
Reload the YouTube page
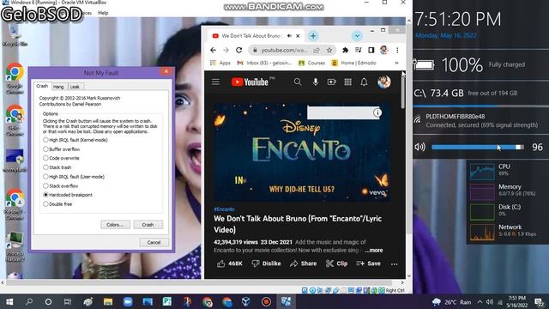238,50
